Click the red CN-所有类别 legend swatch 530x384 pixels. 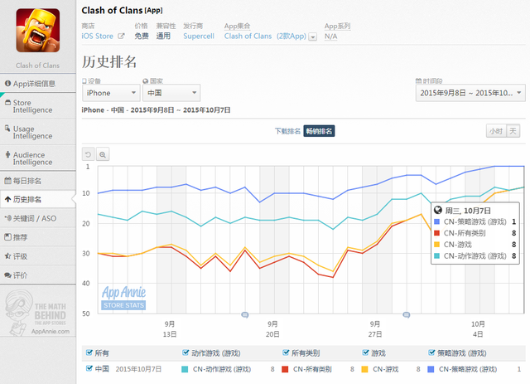285,369
